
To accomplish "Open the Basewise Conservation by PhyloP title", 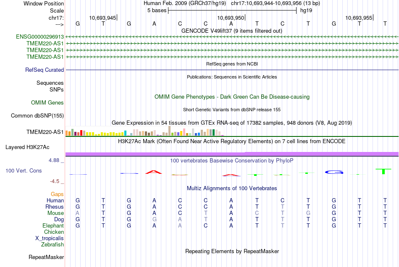I will 231,160.
